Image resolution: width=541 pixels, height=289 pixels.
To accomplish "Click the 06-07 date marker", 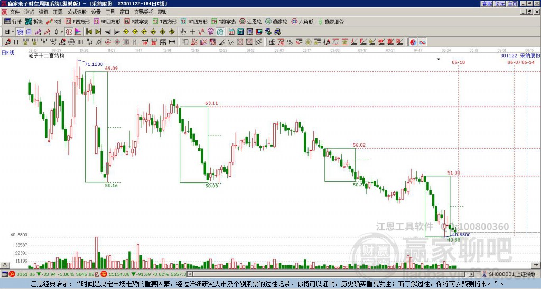I will click(x=514, y=62).
